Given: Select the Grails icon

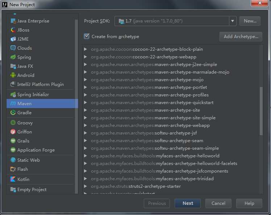Looking at the screenshot, I should (13, 141).
